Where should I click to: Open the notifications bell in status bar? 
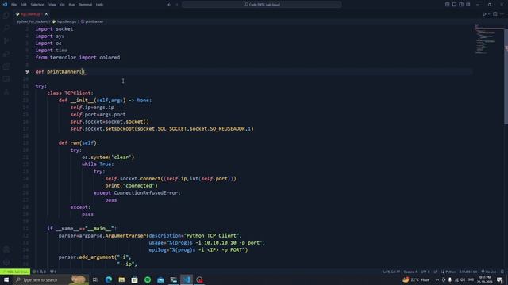502,272
